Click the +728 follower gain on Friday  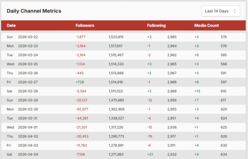click(80, 73)
